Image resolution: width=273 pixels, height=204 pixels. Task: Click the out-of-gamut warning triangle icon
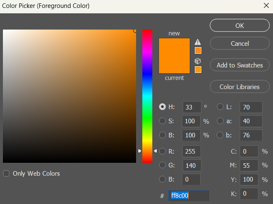pyautogui.click(x=198, y=42)
